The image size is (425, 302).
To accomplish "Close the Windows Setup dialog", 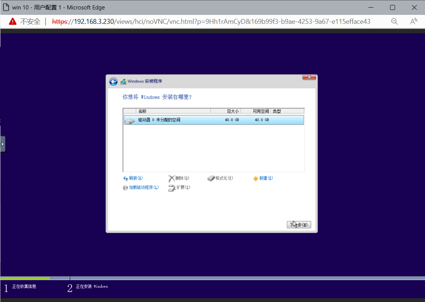I will coord(309,77).
